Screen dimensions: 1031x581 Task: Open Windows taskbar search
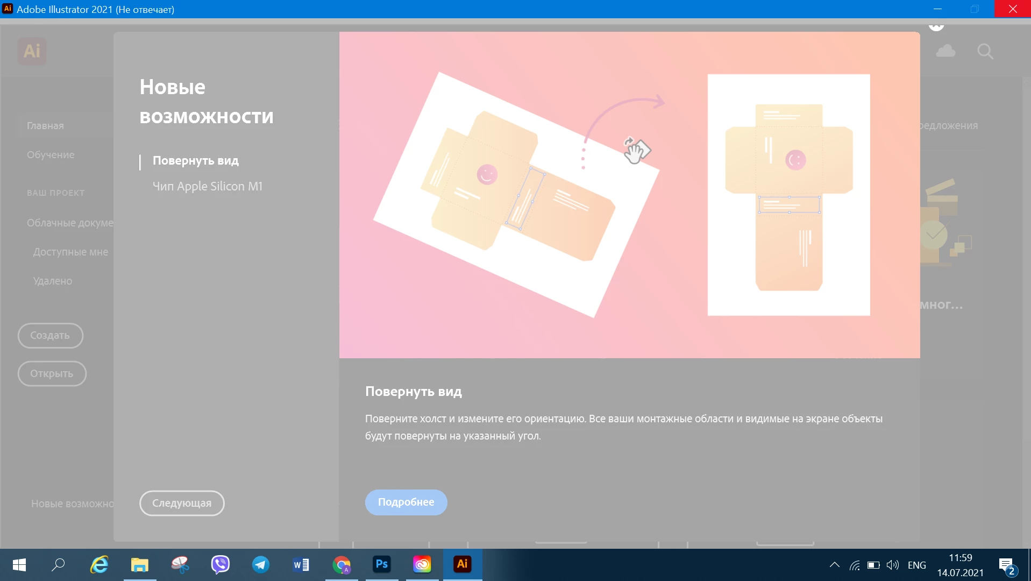[58, 565]
